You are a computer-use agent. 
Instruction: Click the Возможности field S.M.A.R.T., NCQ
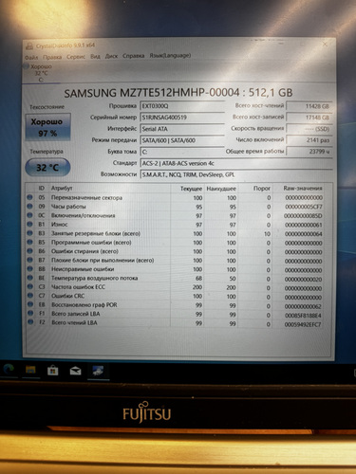pos(236,174)
